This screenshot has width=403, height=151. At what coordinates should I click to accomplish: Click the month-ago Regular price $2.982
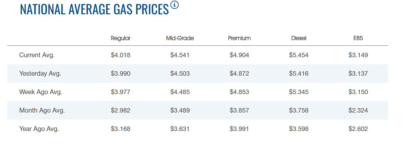(121, 110)
